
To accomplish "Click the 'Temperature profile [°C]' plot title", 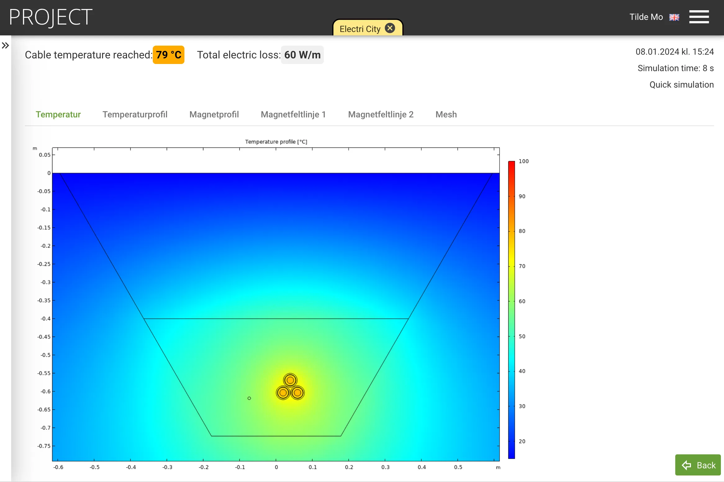I will click(x=276, y=142).
